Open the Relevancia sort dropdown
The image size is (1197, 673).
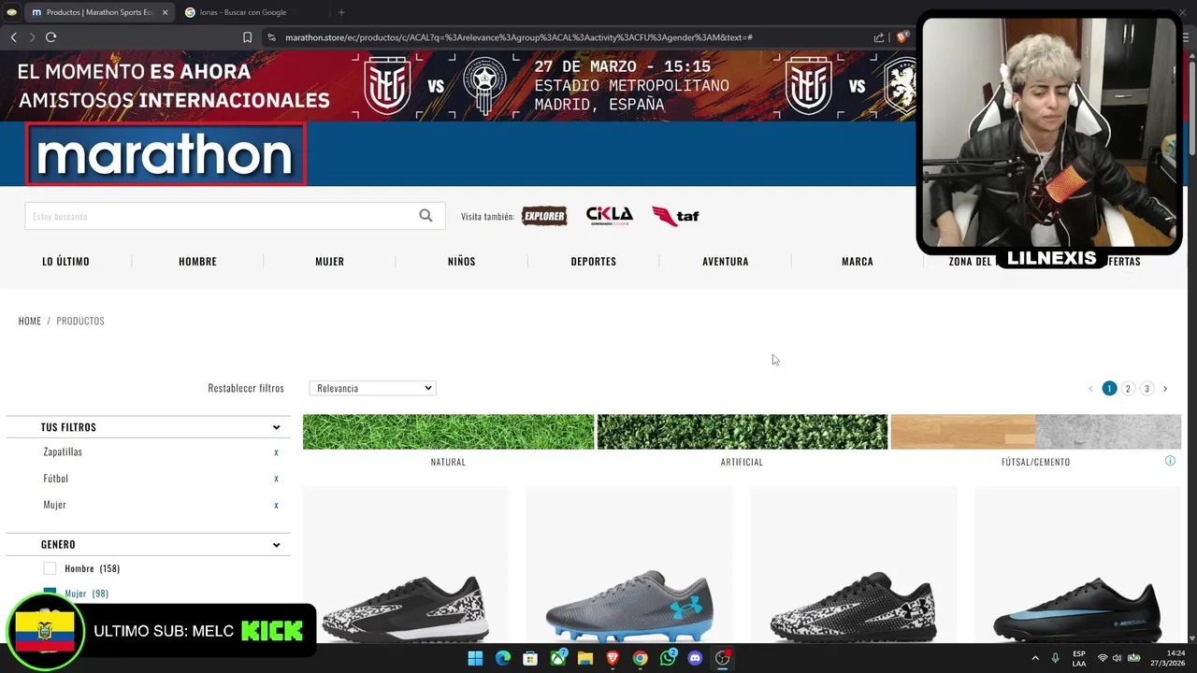[372, 388]
